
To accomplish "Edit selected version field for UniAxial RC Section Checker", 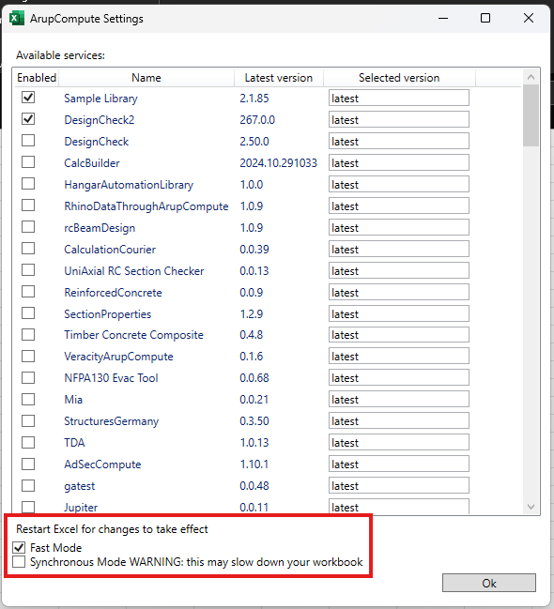I will (399, 270).
